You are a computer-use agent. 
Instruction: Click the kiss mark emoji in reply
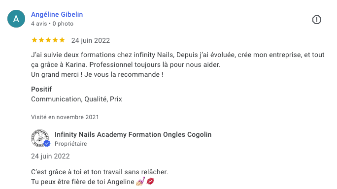click(x=150, y=182)
